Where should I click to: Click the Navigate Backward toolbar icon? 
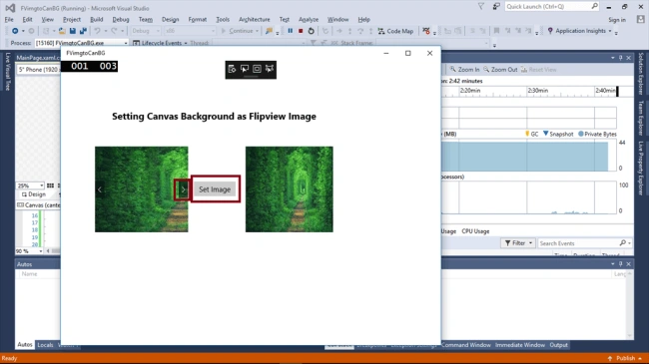click(15, 31)
